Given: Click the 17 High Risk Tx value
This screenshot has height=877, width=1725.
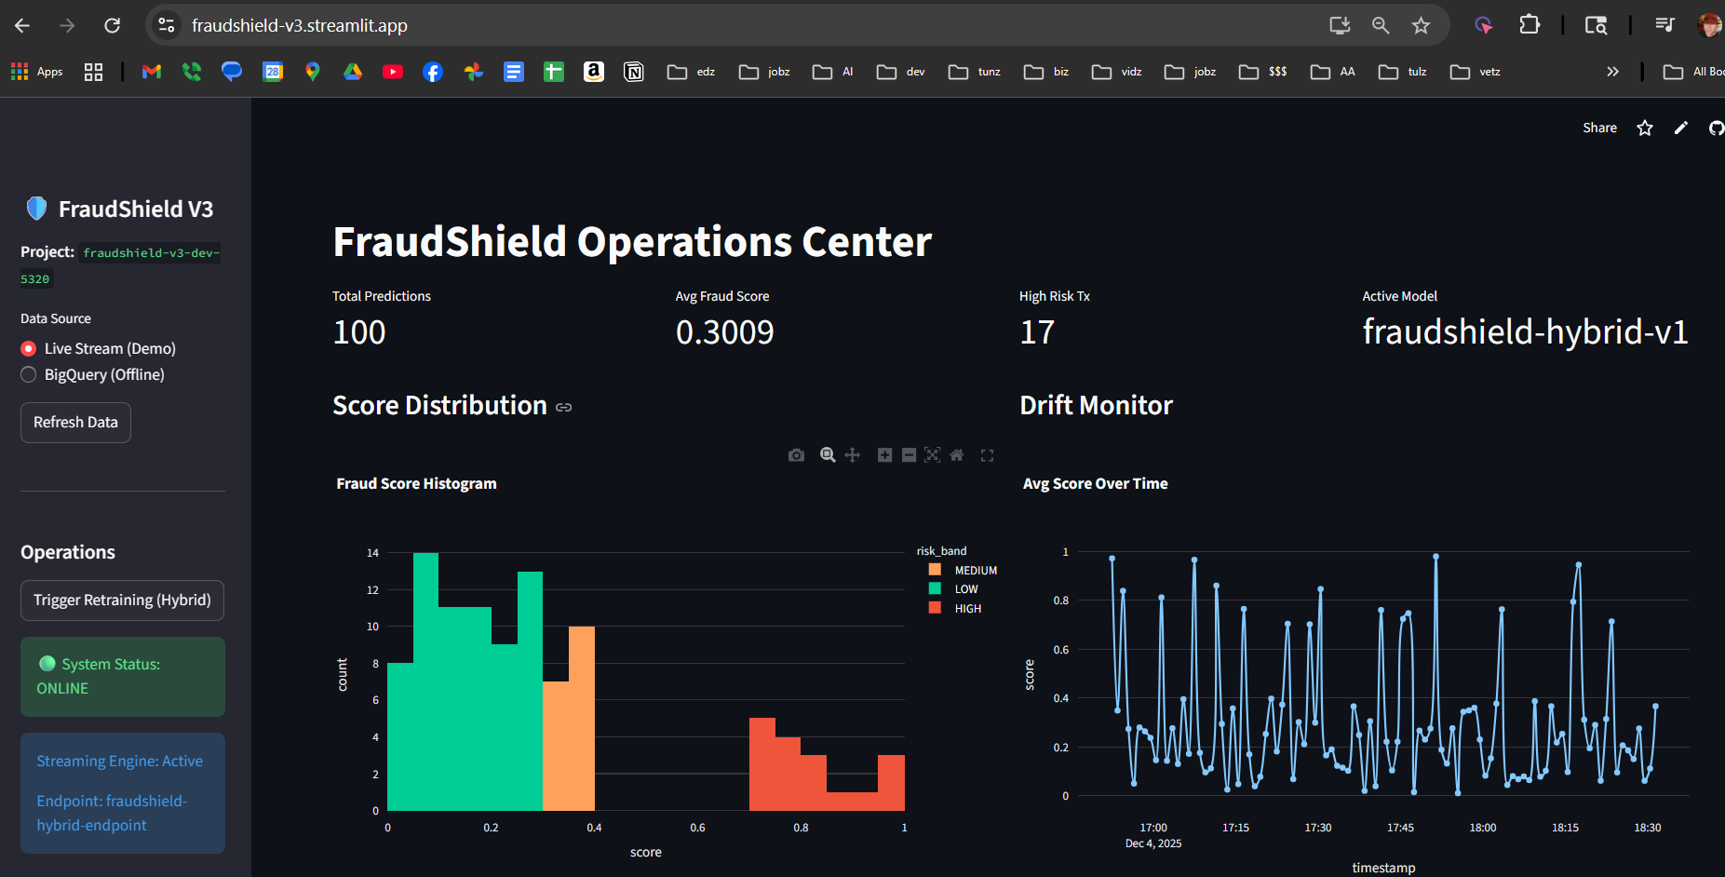Looking at the screenshot, I should pos(1037,332).
